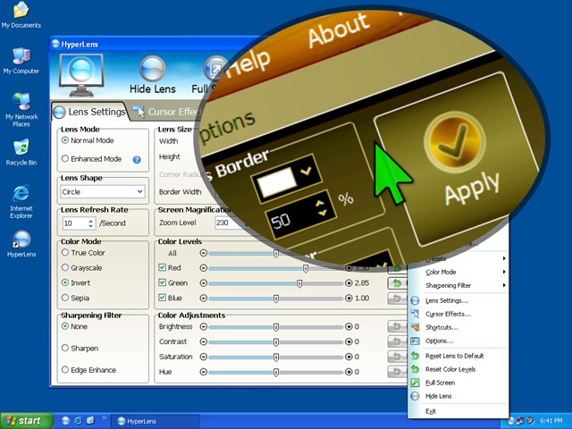The width and height of the screenshot is (572, 429).
Task: Open the Recycle Bin desktop icon
Action: coord(21,153)
